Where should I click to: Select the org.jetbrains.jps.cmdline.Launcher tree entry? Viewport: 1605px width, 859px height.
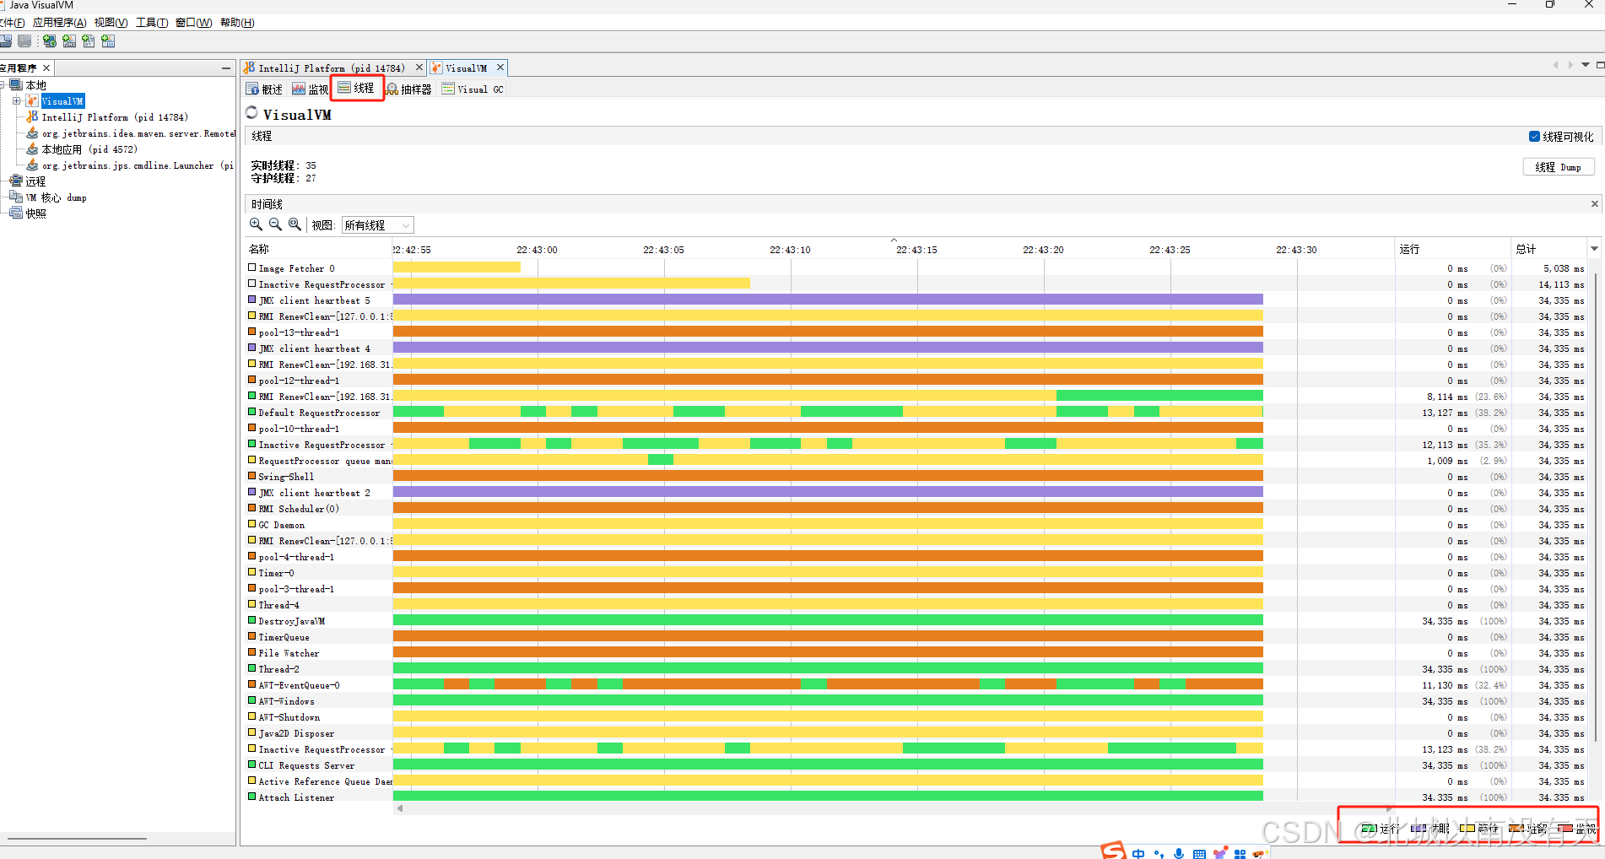click(138, 165)
